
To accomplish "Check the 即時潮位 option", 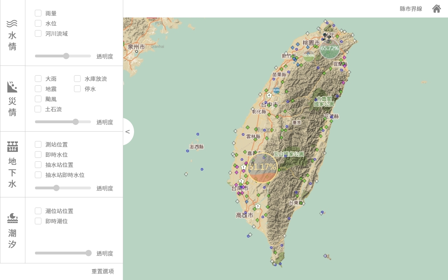I will [38, 221].
